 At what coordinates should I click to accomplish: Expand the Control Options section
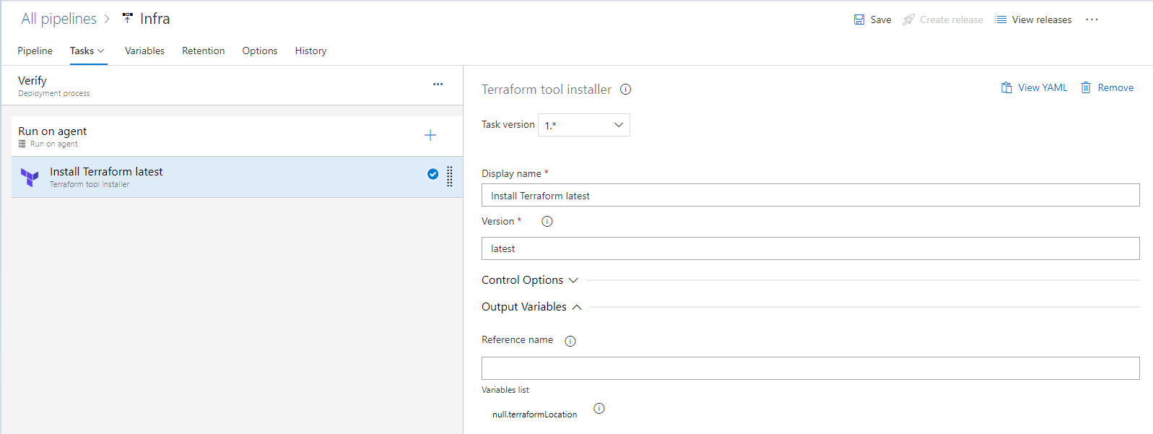[530, 280]
